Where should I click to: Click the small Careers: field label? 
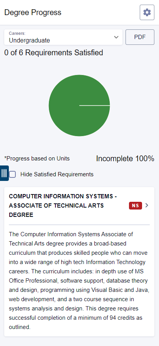click(17, 33)
